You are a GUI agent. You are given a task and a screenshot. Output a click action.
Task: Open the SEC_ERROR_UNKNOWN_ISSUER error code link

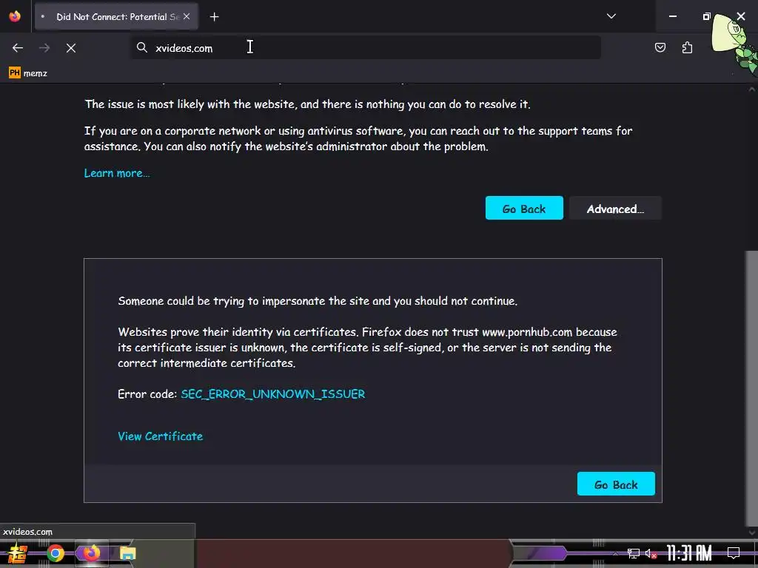point(272,394)
